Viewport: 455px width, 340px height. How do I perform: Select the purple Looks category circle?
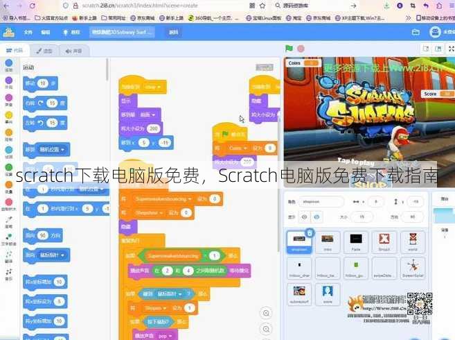[x=9, y=80]
